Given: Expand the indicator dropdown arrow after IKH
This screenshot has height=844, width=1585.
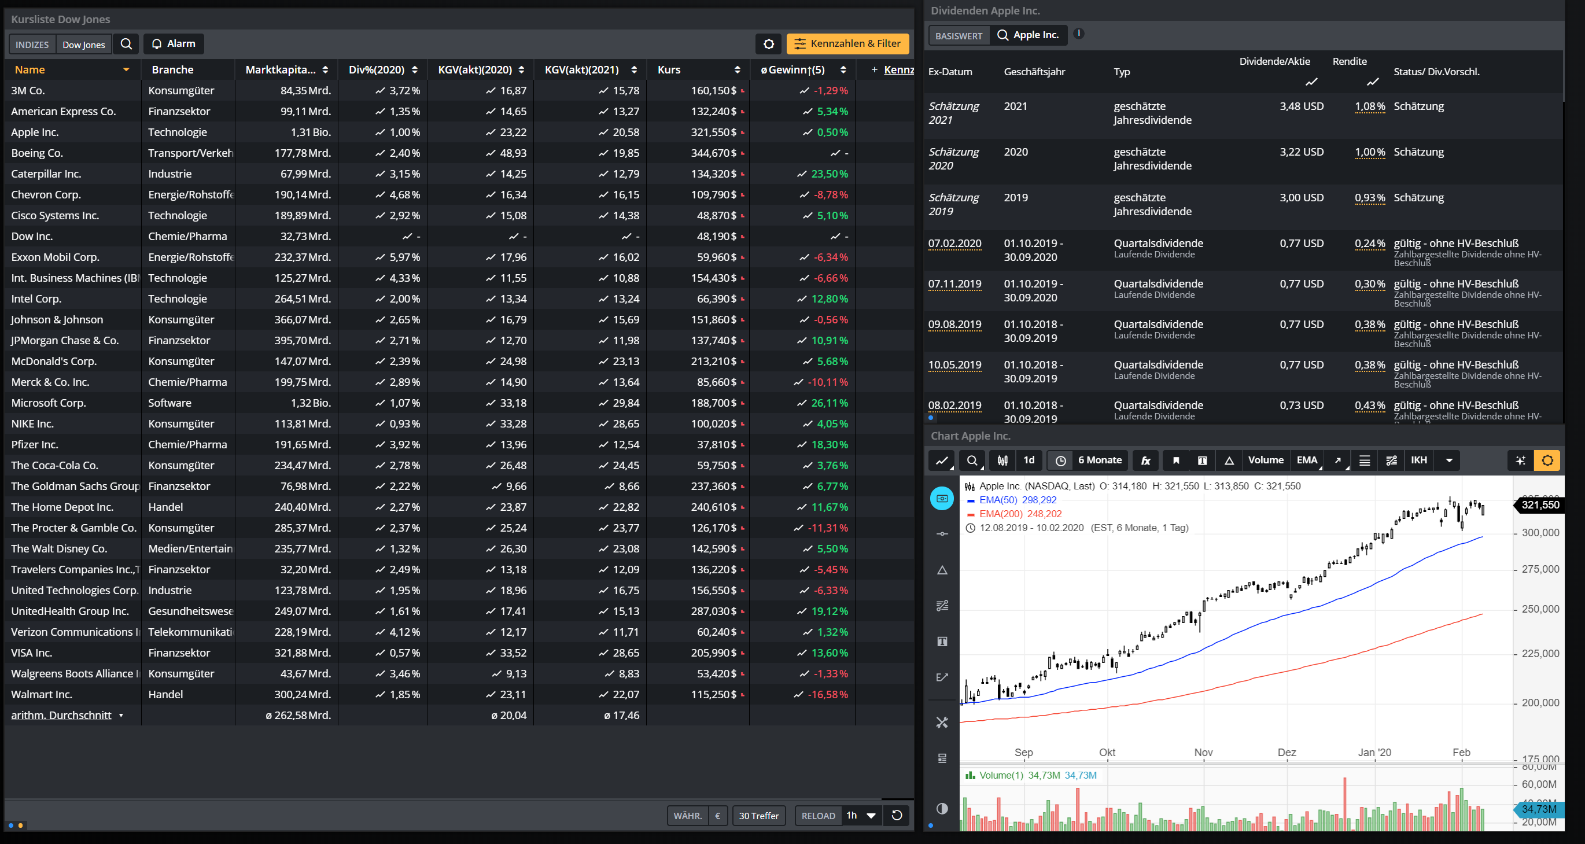Looking at the screenshot, I should tap(1449, 460).
